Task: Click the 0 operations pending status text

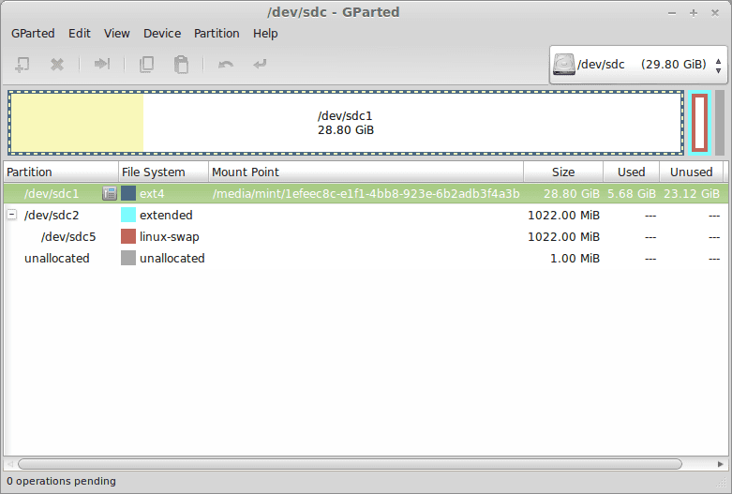Action: (x=61, y=481)
